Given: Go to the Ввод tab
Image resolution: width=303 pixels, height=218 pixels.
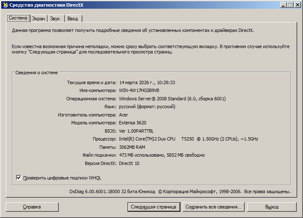Looking at the screenshot, I should [x=72, y=19].
